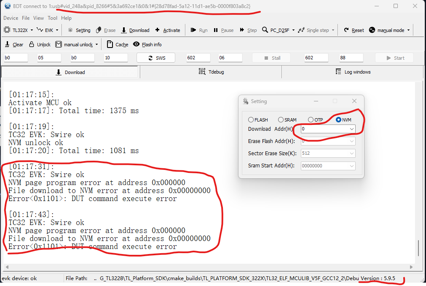
Task: Click the TL322X chip icon
Action: (7, 30)
